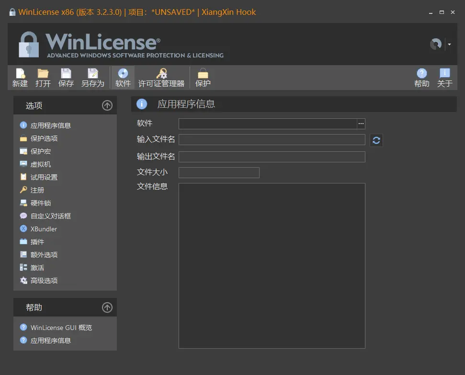Open 插件 plugins entry
Screen dimensions: 465x375
[x=32, y=242]
